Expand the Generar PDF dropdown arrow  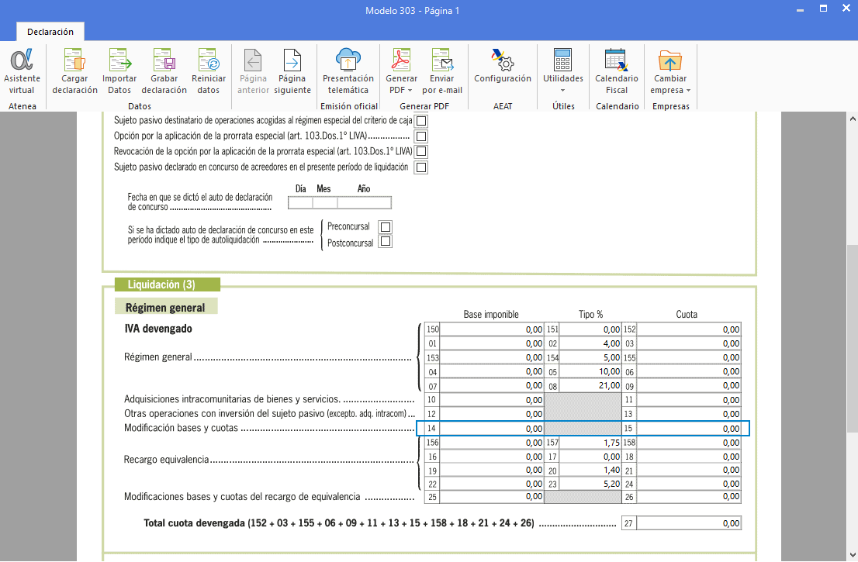[x=410, y=90]
